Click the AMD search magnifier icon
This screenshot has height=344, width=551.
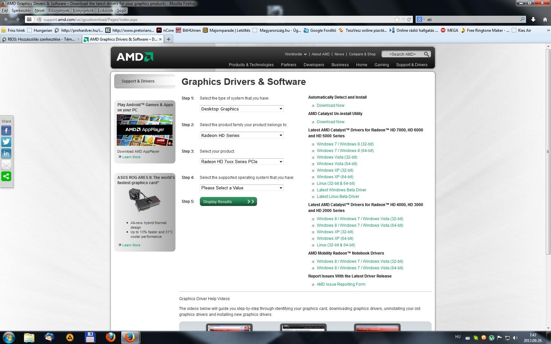(426, 54)
